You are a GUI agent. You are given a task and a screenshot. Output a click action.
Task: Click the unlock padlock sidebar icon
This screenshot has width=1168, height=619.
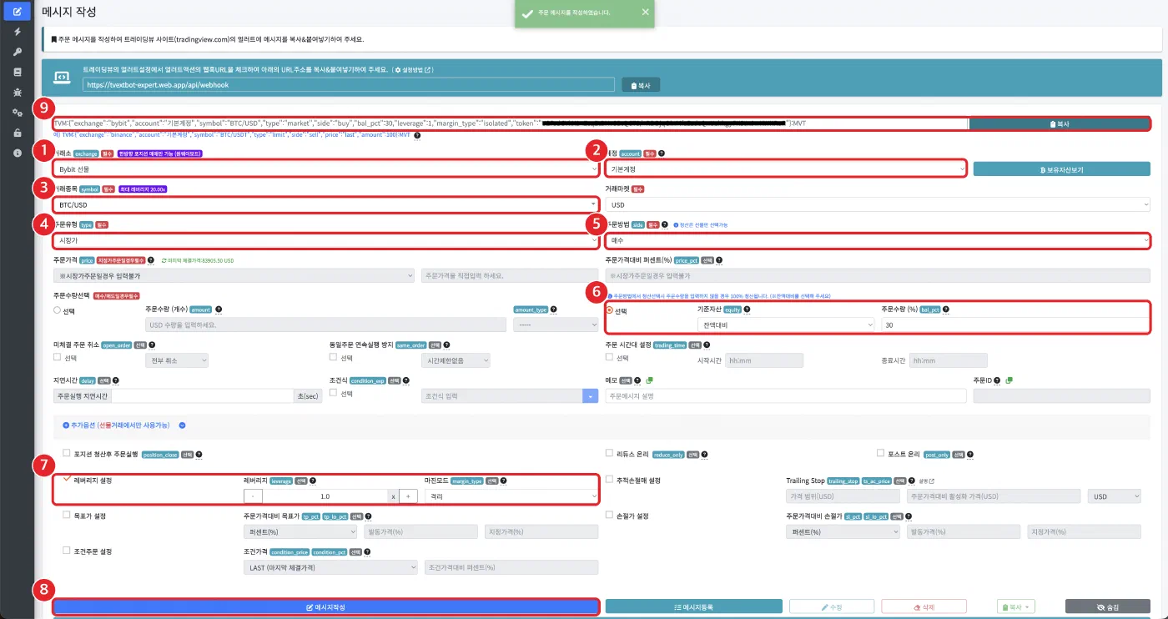point(18,133)
